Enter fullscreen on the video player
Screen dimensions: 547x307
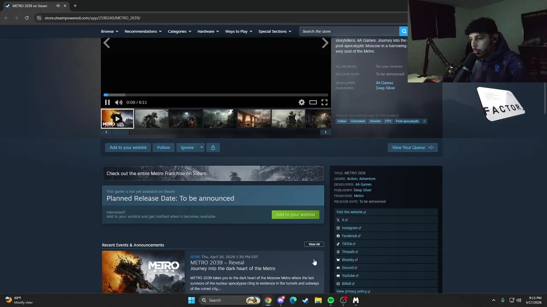point(324,102)
